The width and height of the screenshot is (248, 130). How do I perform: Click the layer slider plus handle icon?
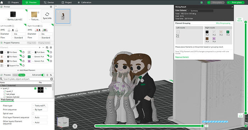click(245, 22)
